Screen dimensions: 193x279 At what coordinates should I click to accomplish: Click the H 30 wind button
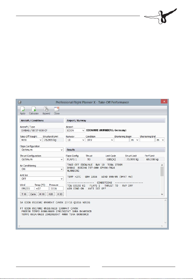point(60,194)
